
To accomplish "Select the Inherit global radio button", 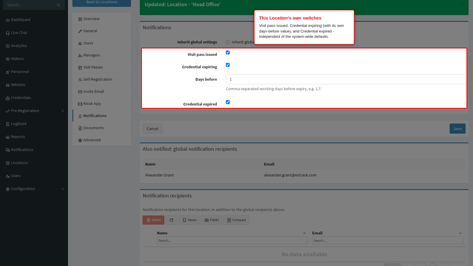I will pos(228,42).
